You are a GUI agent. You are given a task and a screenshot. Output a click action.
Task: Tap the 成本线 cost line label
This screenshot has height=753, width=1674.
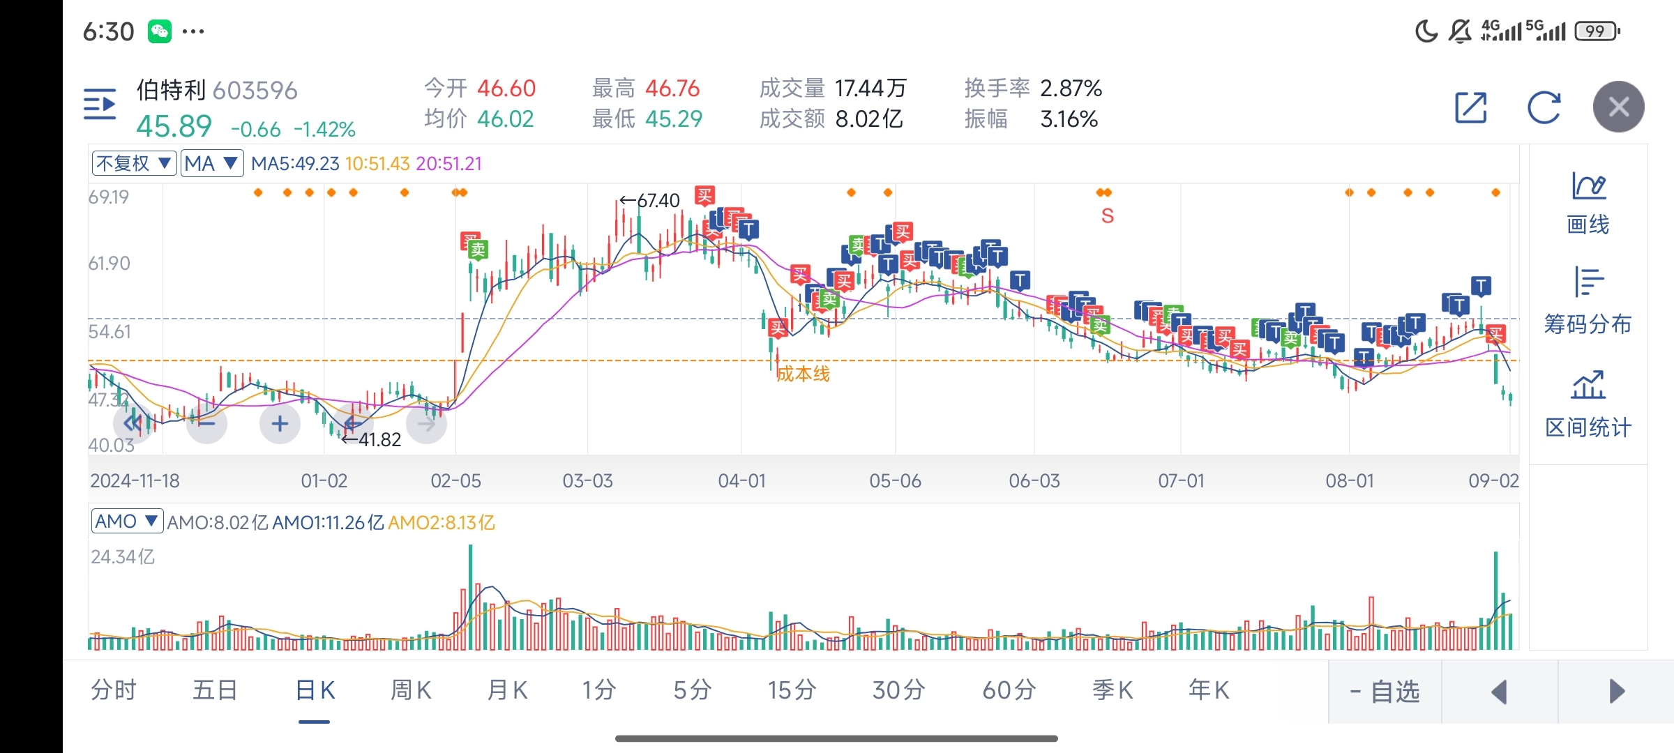(803, 374)
